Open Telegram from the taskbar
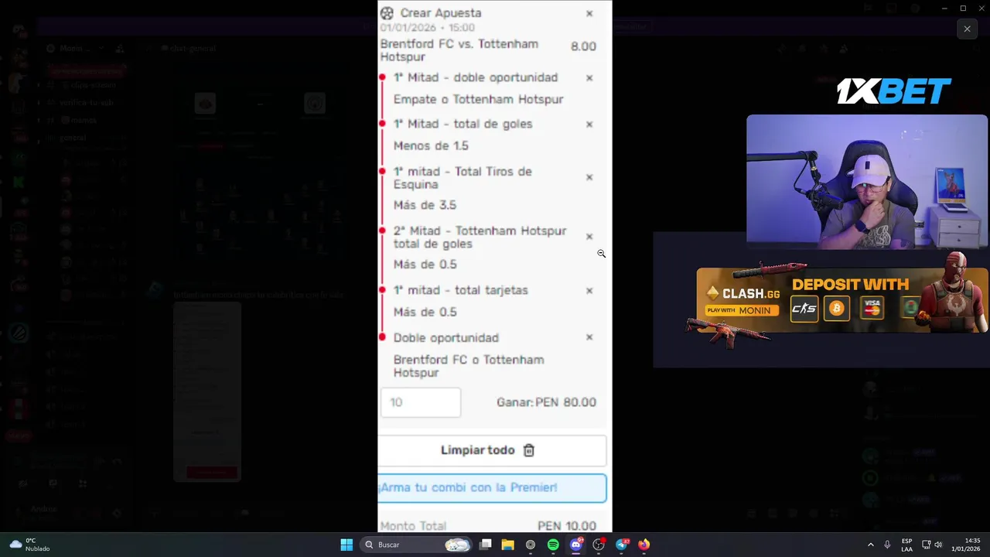Screen dimensions: 990x557 pyautogui.click(x=622, y=545)
